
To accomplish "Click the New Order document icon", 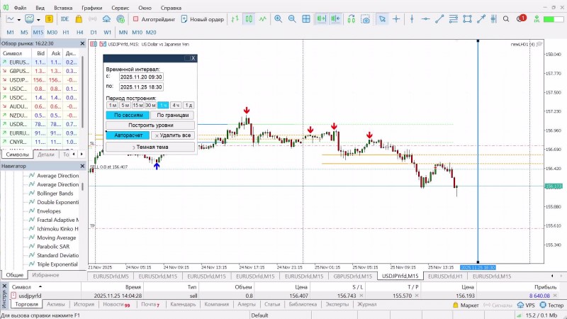I will coord(184,19).
